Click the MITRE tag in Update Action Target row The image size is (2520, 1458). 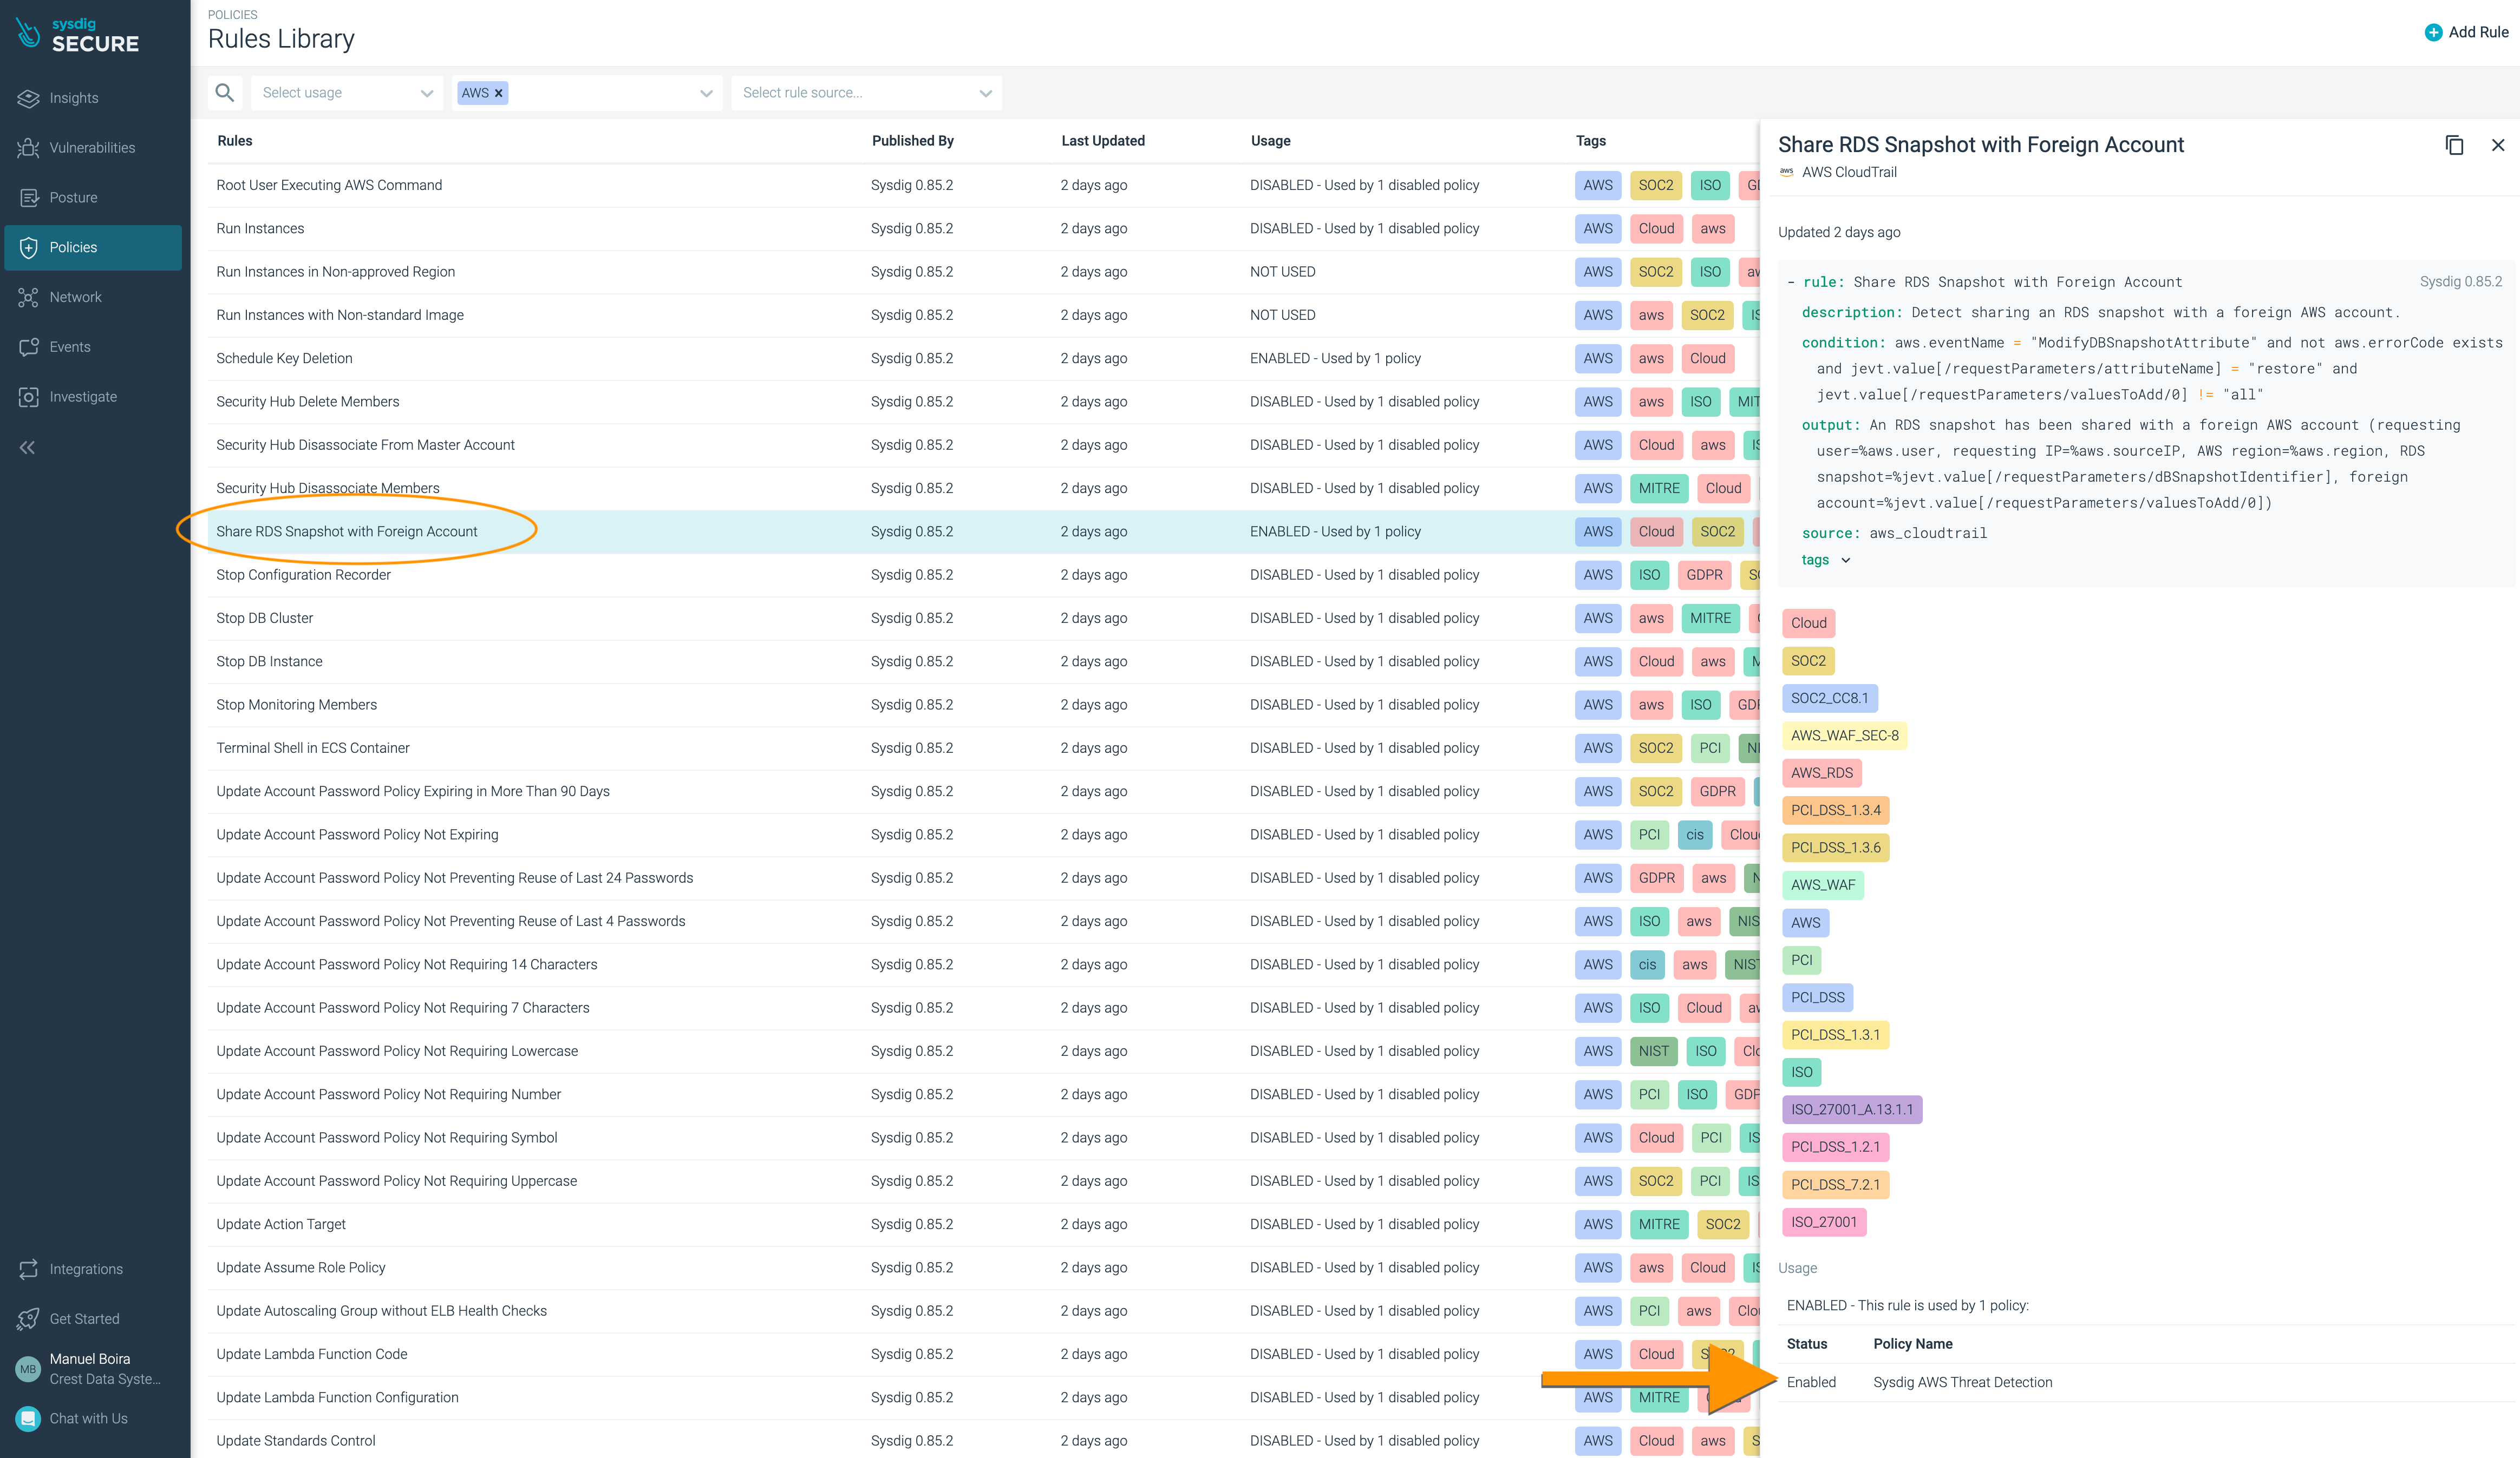[1658, 1224]
